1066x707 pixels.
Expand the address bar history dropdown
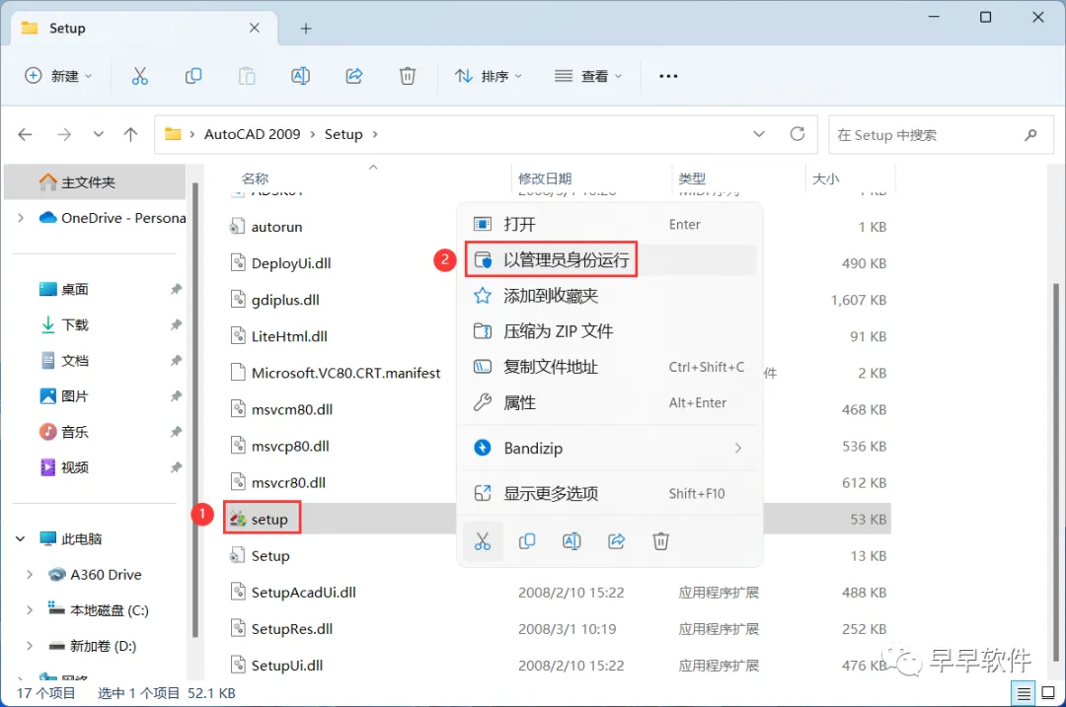coord(759,134)
